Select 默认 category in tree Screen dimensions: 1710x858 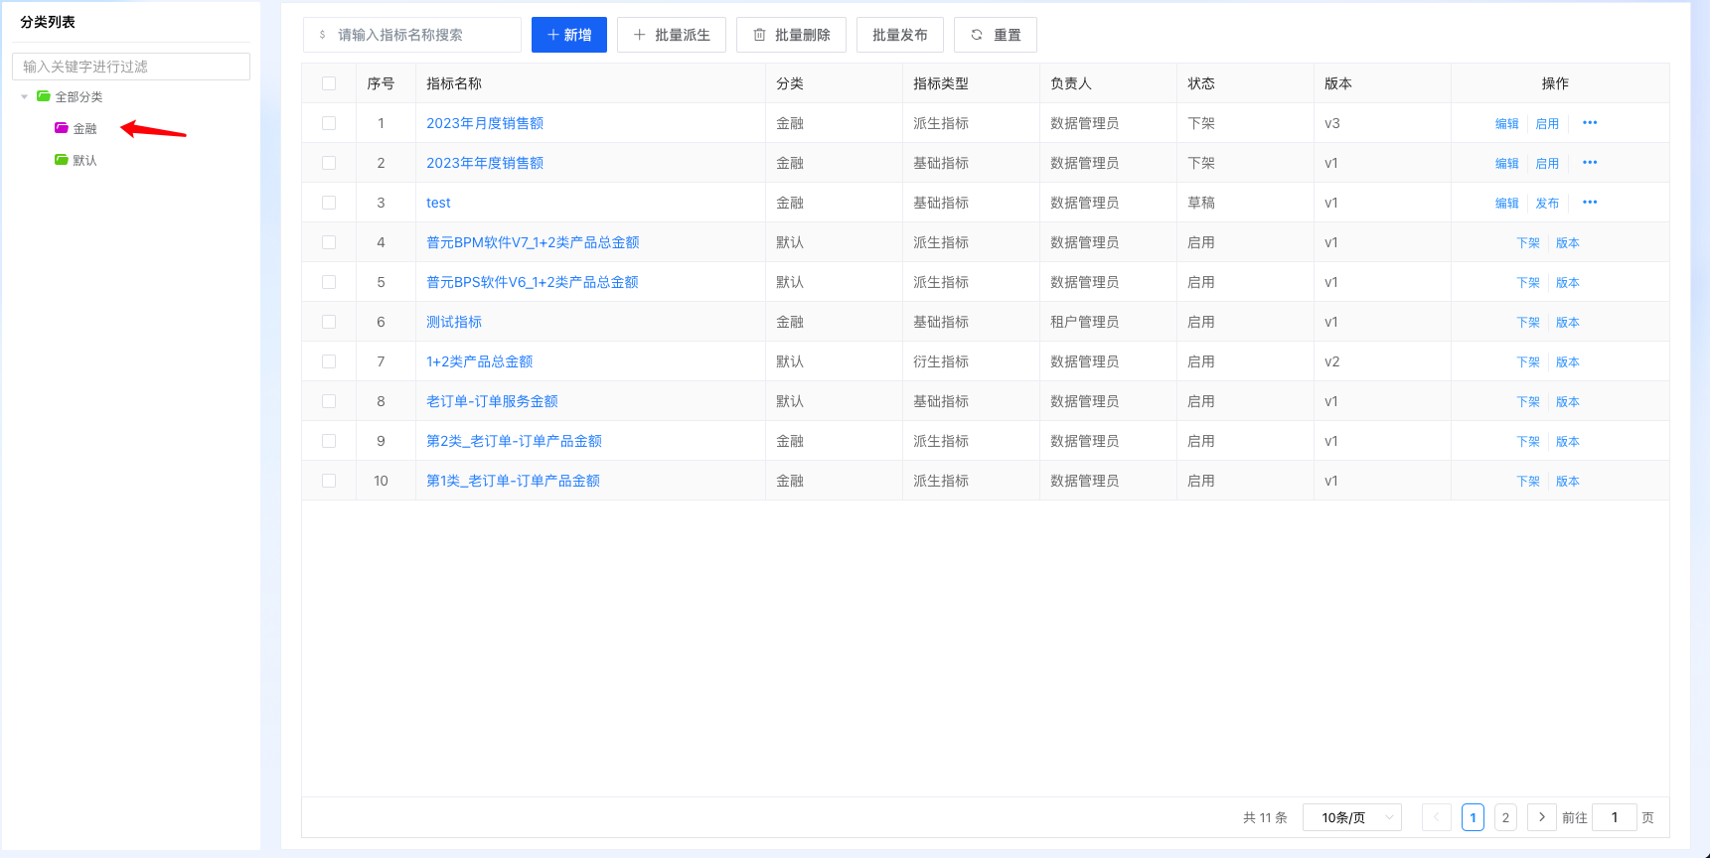(84, 160)
